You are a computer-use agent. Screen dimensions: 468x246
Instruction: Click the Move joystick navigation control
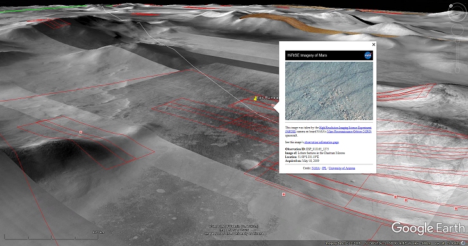tap(456, 30)
